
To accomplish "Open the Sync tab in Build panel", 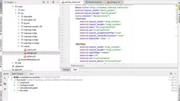I will [31, 74].
